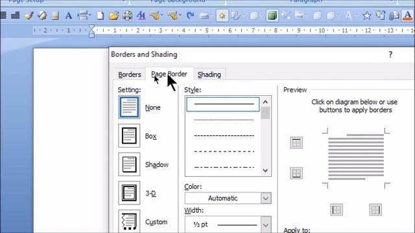
Task: Choose the Custom border setting
Action: coord(129,221)
